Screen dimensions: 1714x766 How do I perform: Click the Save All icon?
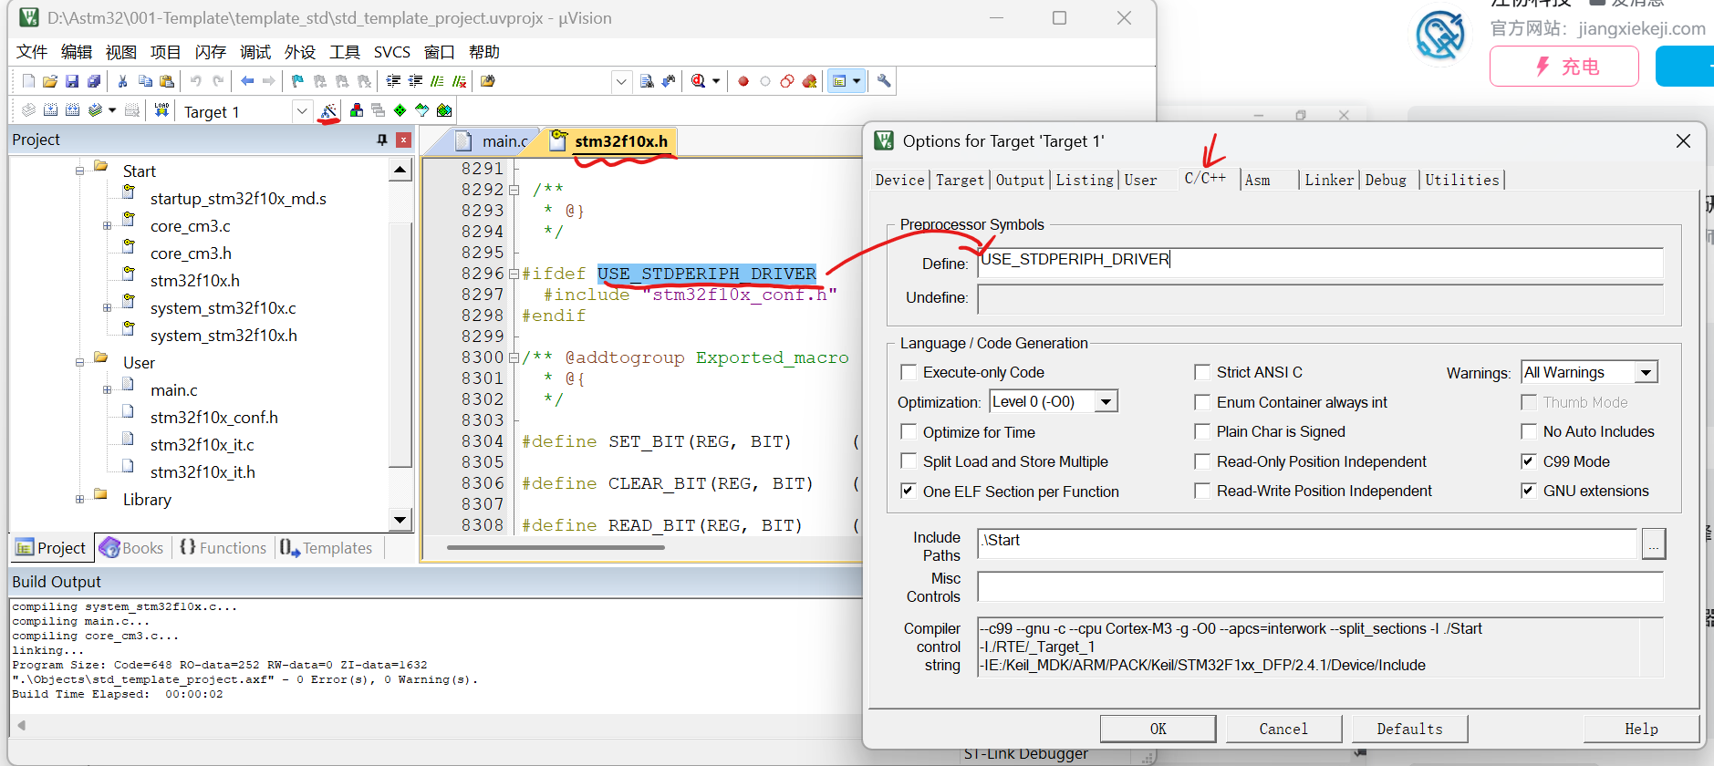click(x=94, y=81)
